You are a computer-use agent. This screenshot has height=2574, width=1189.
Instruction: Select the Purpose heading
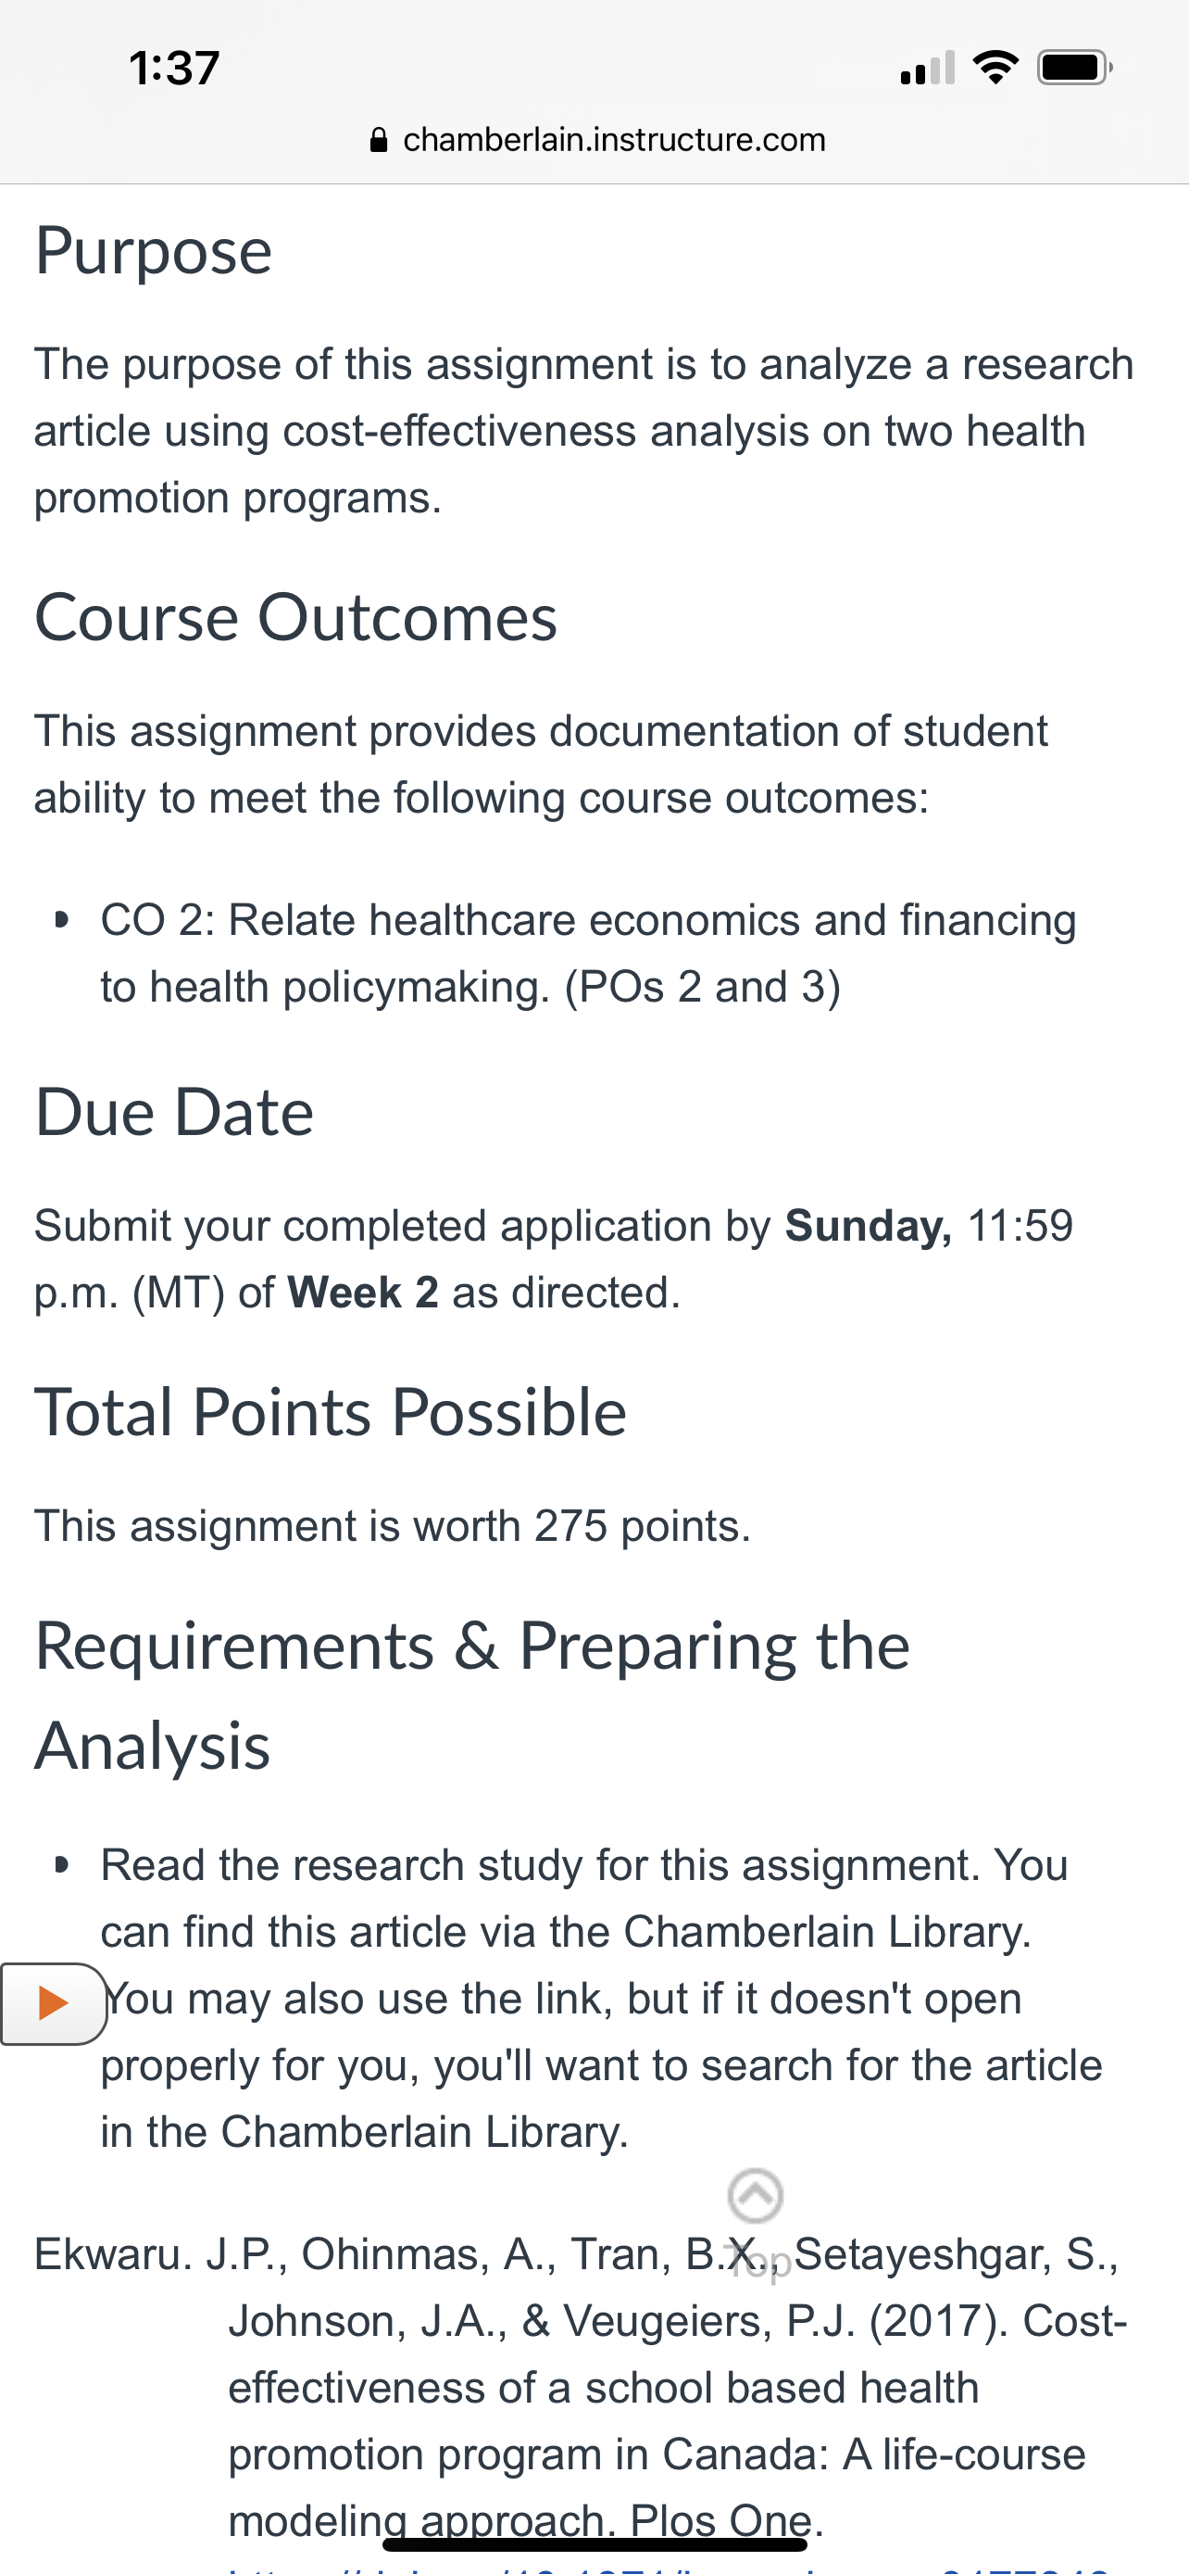tap(154, 250)
